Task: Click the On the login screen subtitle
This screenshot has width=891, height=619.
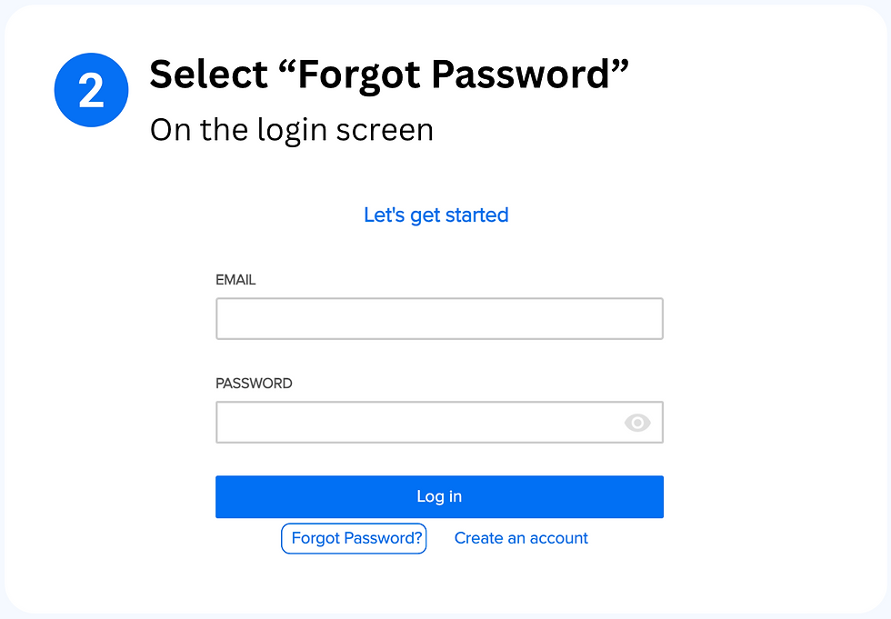Action: tap(292, 131)
